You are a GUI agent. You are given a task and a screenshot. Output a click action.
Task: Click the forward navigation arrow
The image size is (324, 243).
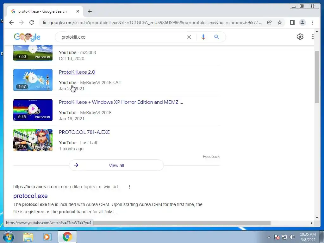(22, 22)
